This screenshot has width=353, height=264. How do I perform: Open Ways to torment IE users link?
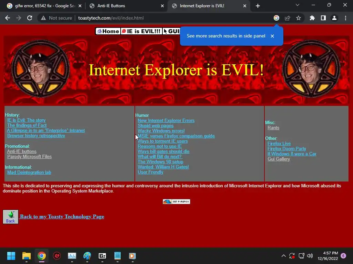[163, 141]
